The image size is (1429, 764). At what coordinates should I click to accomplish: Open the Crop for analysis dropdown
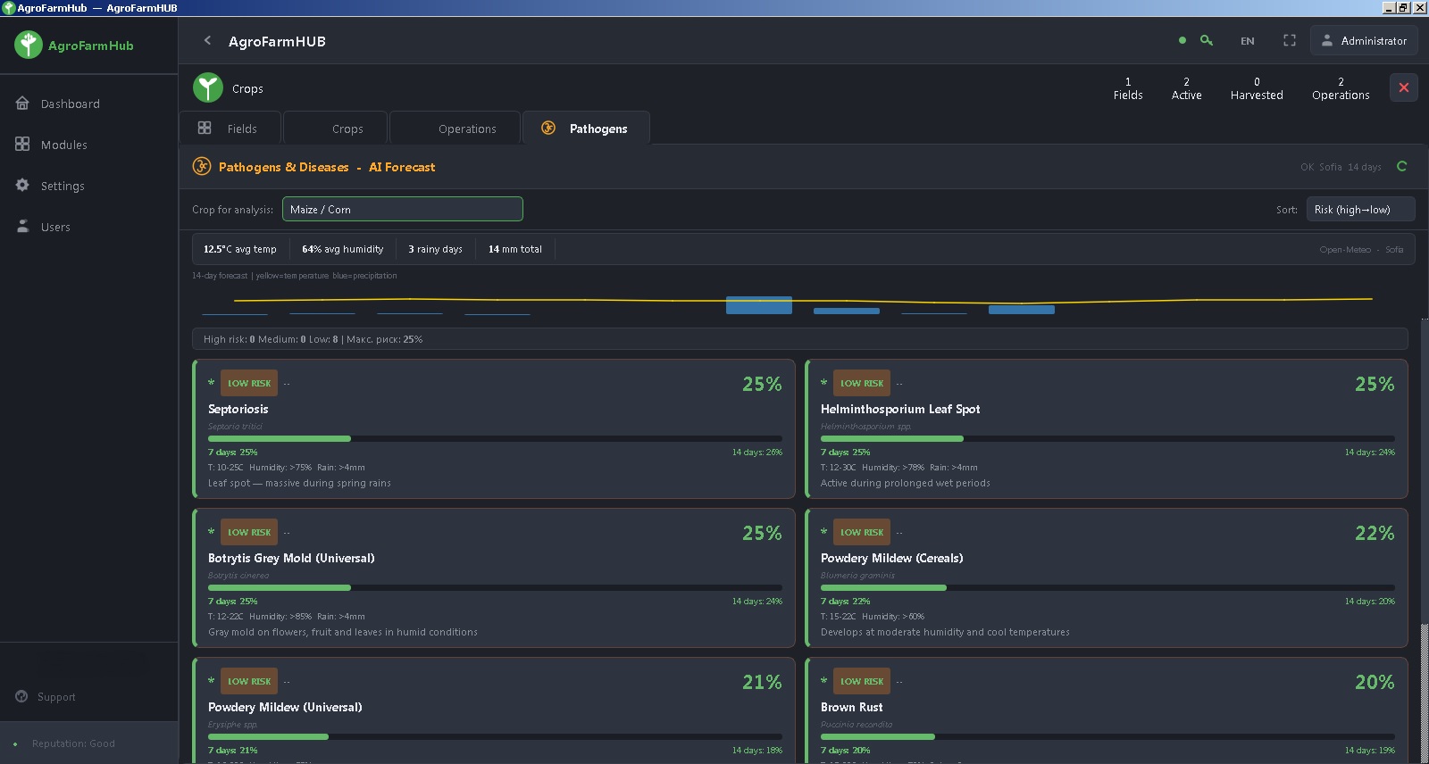click(403, 209)
